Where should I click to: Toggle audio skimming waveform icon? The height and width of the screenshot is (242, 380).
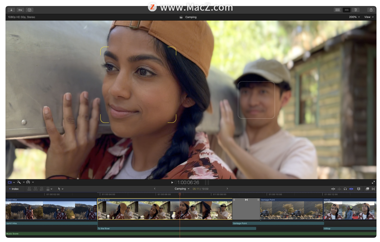point(339,189)
